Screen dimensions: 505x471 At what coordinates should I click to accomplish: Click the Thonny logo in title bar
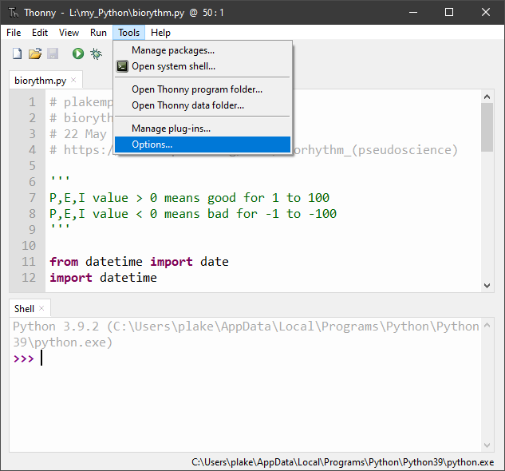14,13
